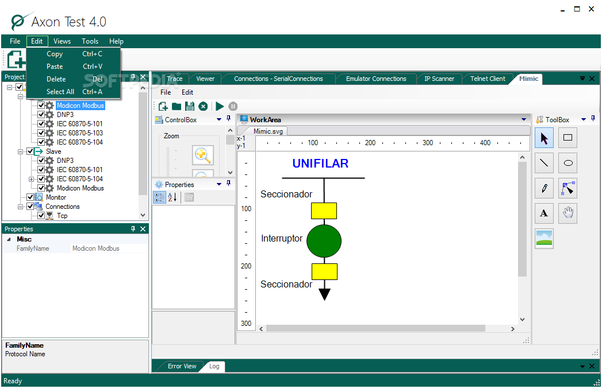Click the alphabetical sort A-Z icon
Screen dimensions: 602x389
pyautogui.click(x=172, y=197)
